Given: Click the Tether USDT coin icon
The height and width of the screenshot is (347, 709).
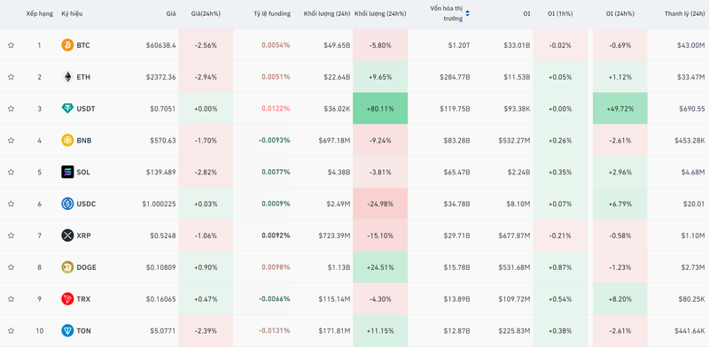Looking at the screenshot, I should [x=67, y=108].
